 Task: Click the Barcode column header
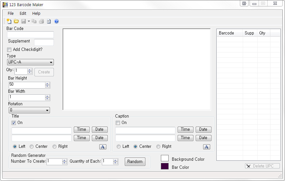[230, 33]
